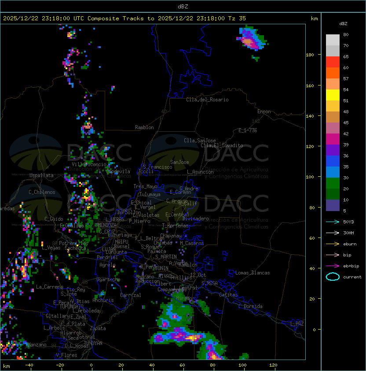Click the cyan 'current' ellipse symbol
The image size is (366, 371).
(333, 277)
